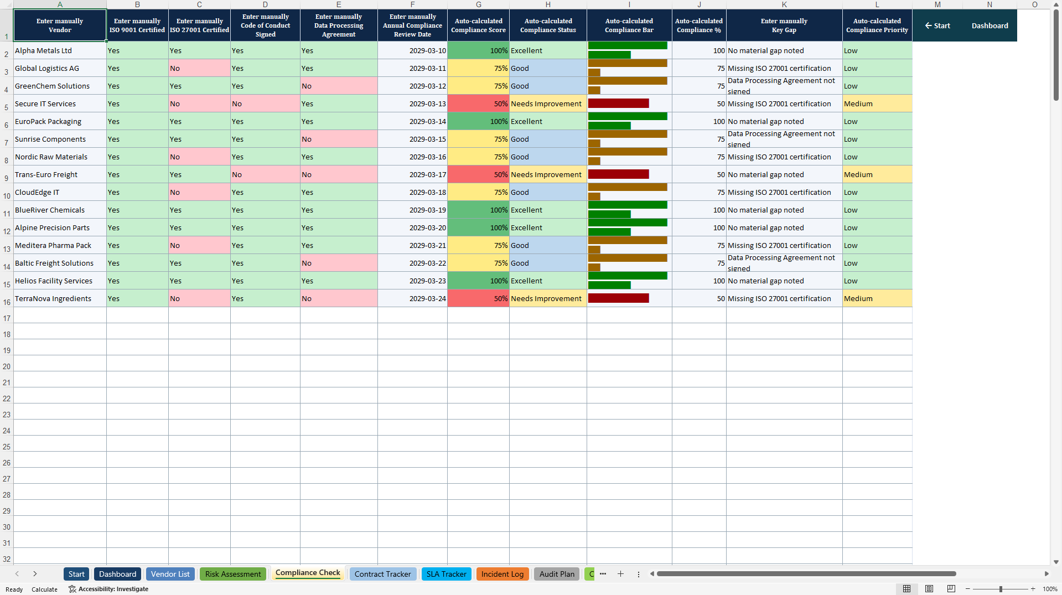Click zoom level 100% in status bar
The height and width of the screenshot is (595, 1062).
pyautogui.click(x=1050, y=589)
